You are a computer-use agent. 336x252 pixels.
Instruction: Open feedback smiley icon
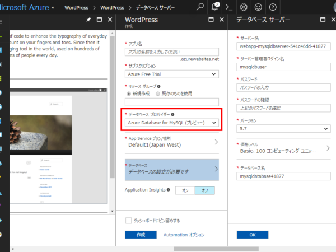click(x=258, y=7)
